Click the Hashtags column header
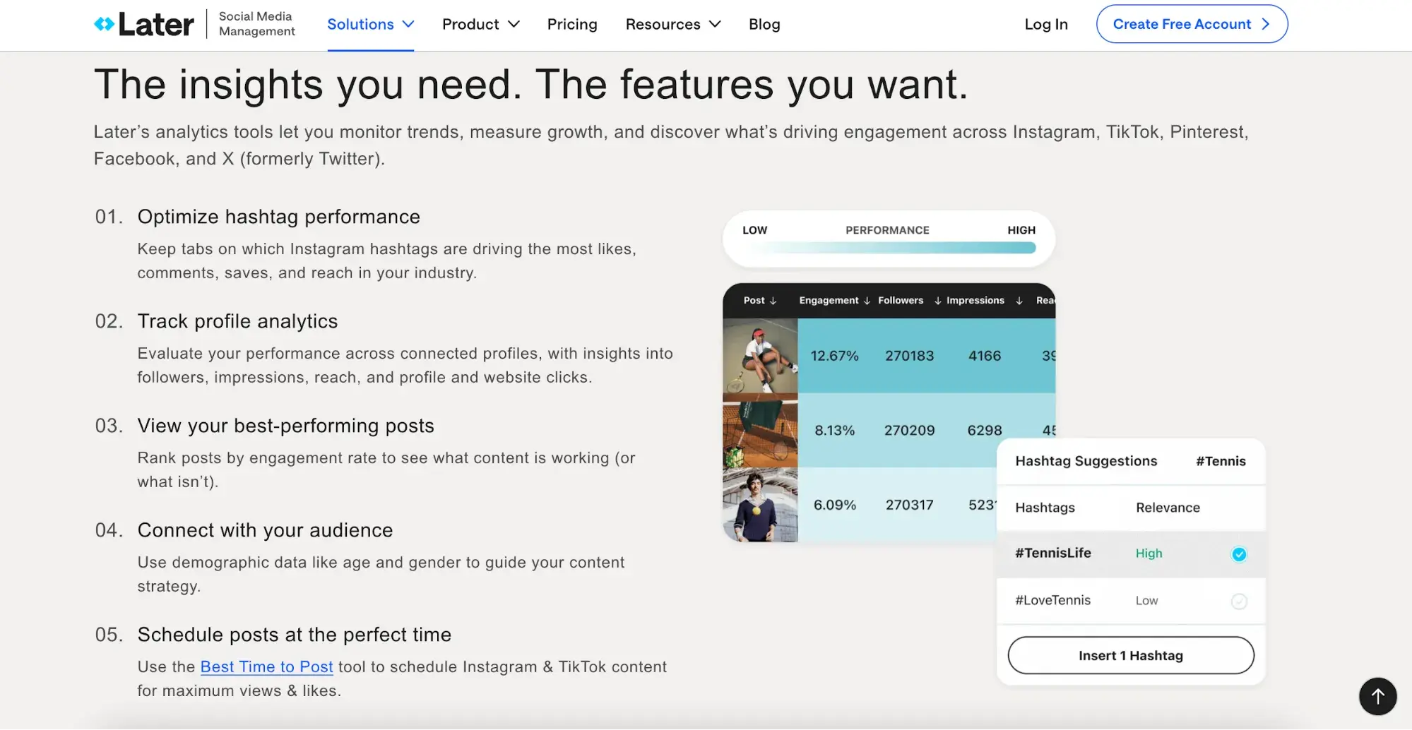Image resolution: width=1412 pixels, height=730 pixels. coord(1045,508)
